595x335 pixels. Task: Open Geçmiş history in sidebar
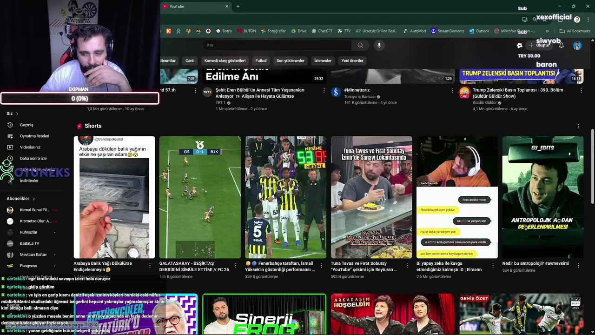[26, 125]
